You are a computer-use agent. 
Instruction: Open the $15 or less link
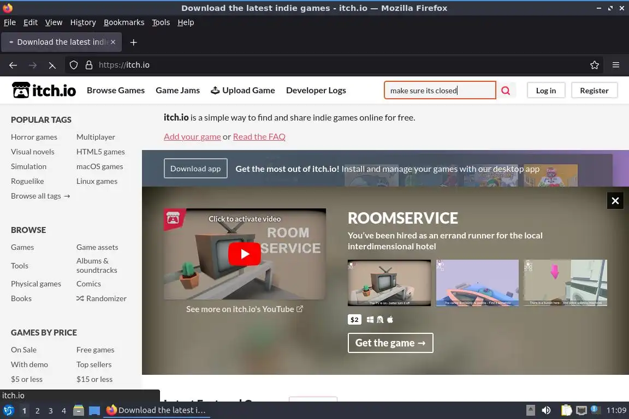coord(94,379)
